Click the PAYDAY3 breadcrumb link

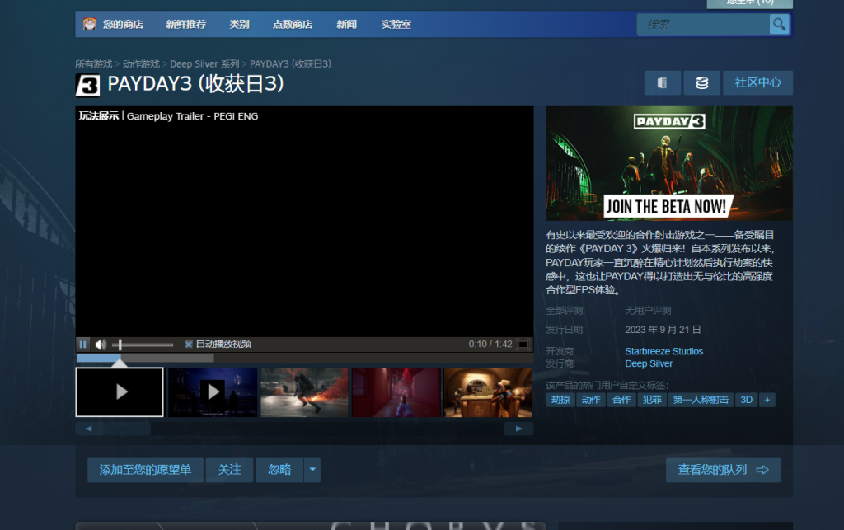[x=290, y=64]
